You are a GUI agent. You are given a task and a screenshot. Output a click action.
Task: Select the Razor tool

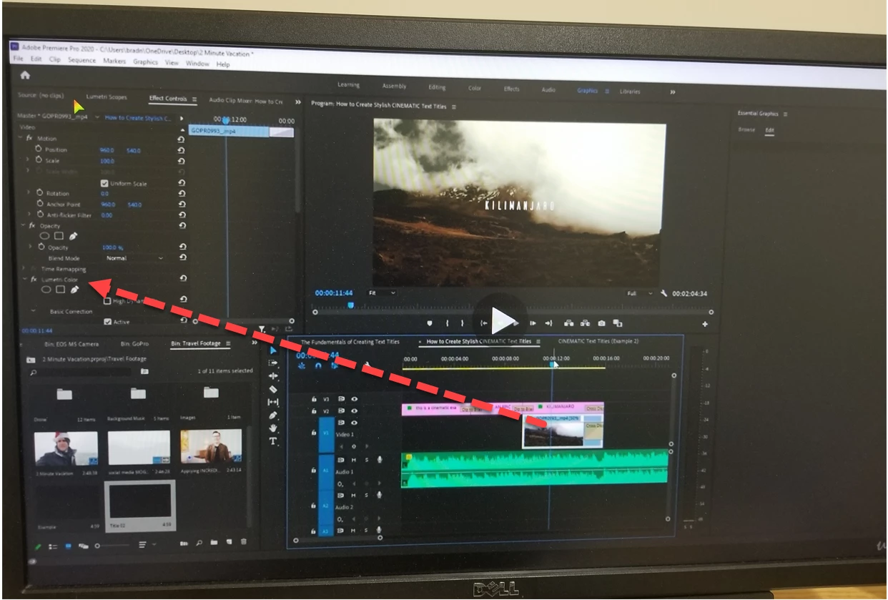coord(272,389)
